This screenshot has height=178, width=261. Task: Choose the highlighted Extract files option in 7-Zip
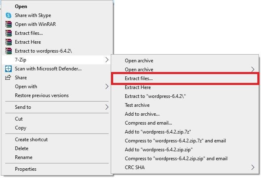(x=139, y=78)
